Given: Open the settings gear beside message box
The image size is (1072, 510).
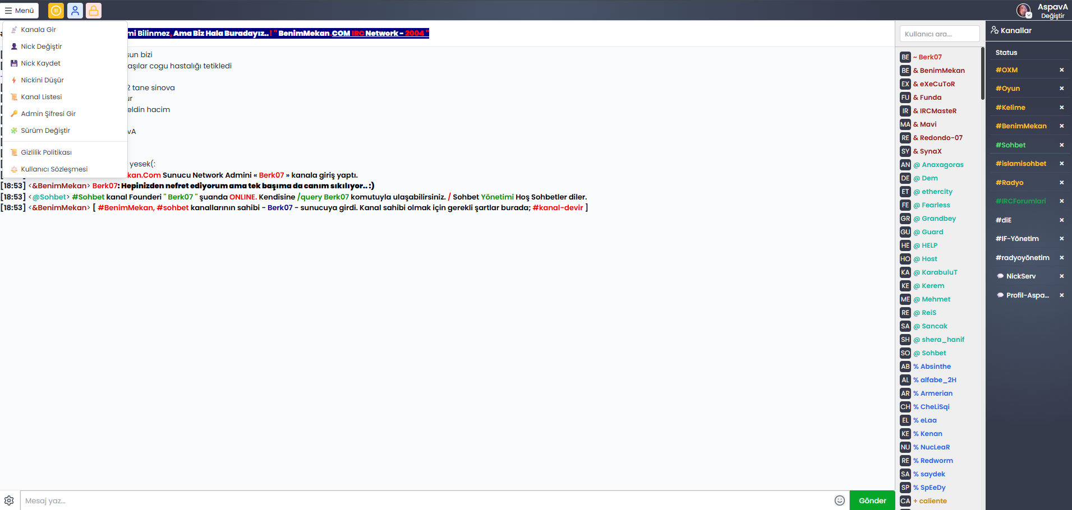Looking at the screenshot, I should pyautogui.click(x=9, y=500).
